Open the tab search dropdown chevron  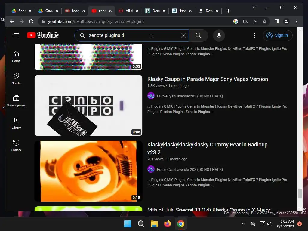[x=254, y=8]
